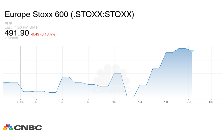Click the CNBC watermark in chart center
The image size is (222, 139).
click(112, 81)
